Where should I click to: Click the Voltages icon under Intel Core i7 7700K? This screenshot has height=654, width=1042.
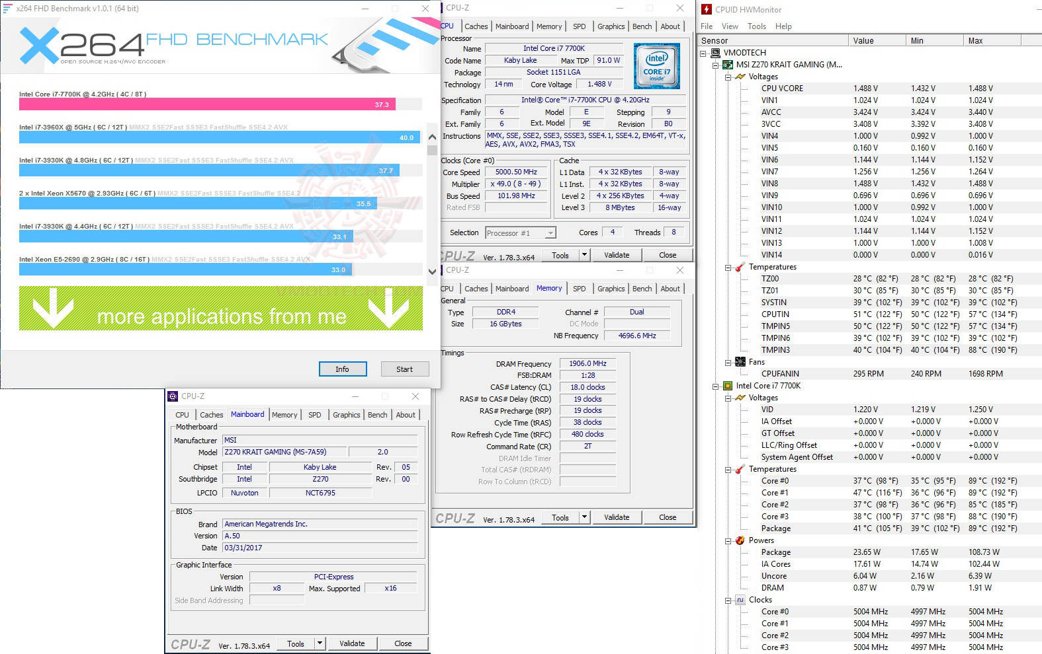tap(740, 398)
